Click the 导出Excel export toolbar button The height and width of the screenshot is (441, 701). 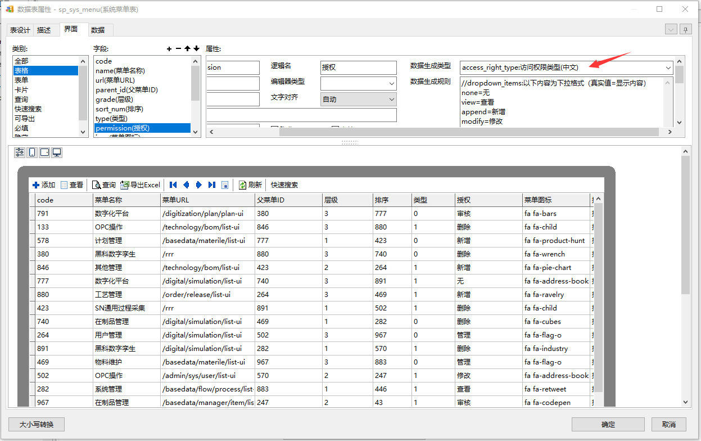tap(141, 184)
